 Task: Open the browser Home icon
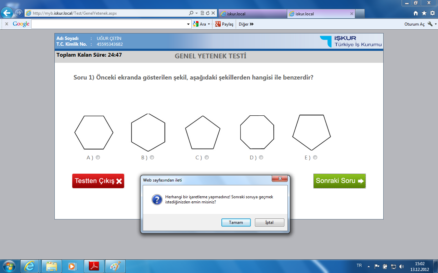tap(416, 13)
